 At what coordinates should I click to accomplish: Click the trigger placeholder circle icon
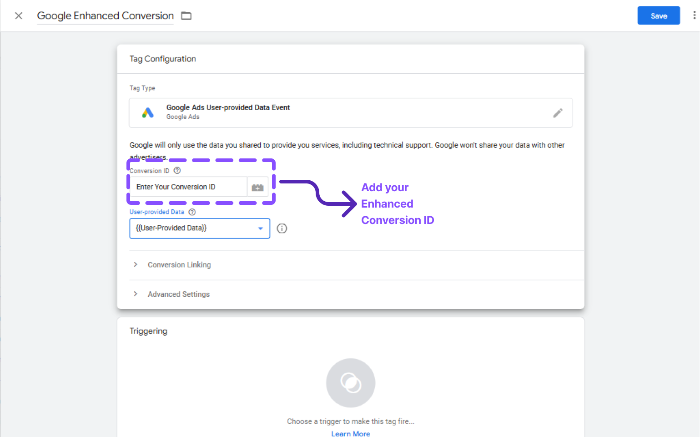pyautogui.click(x=351, y=383)
